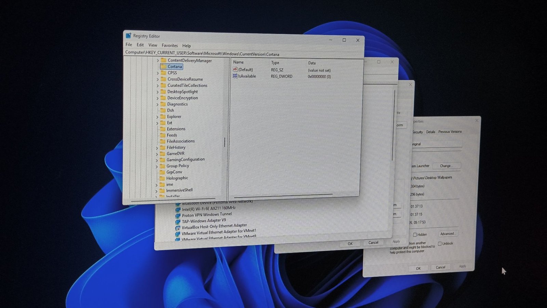Click the Cancel button overlapping the Properties dialog
Viewport: 547px width, 308px height.
click(373, 243)
